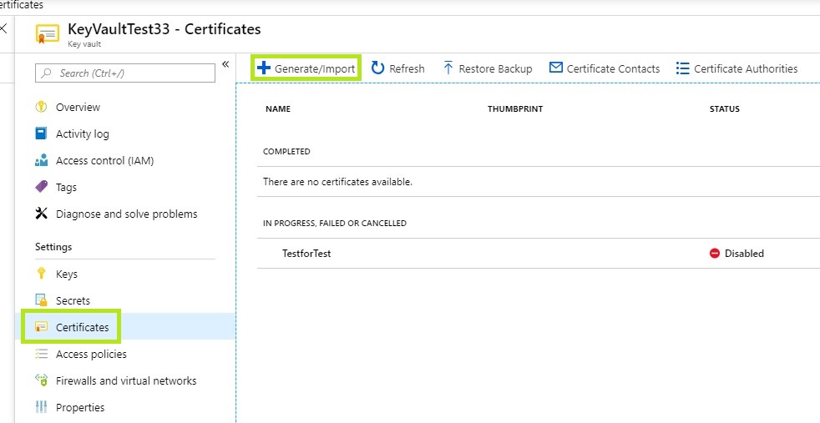820x423 pixels.
Task: Click the Properties bars icon
Action: coord(41,407)
